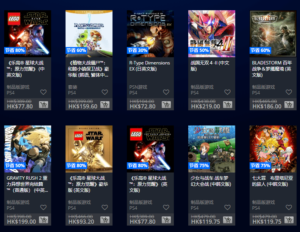Add 战国无双 4-II to cart
The image size is (300, 232).
tap(228, 105)
